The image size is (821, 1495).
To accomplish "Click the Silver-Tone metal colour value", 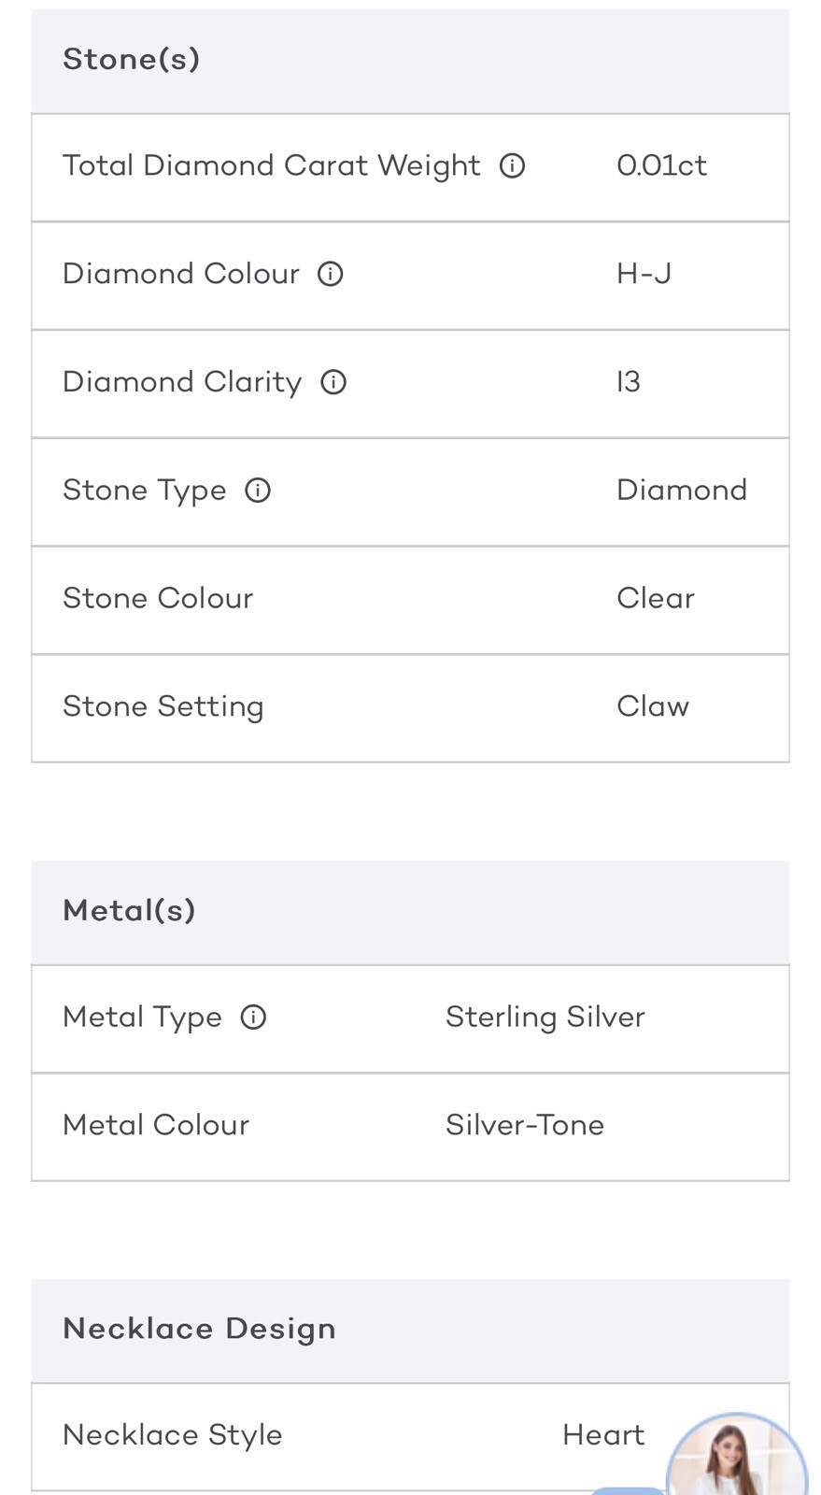I will (525, 1125).
